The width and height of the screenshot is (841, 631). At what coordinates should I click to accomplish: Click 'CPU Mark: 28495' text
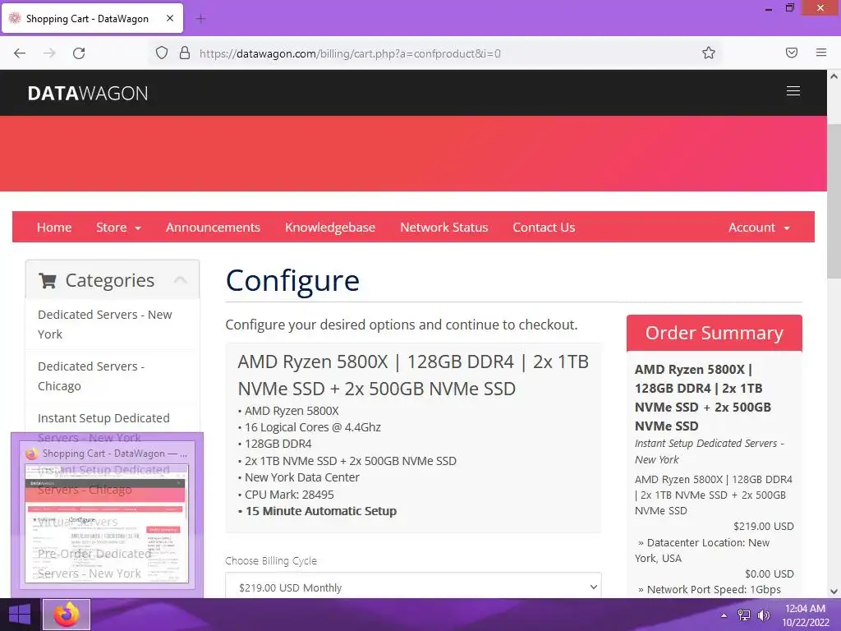(x=289, y=495)
